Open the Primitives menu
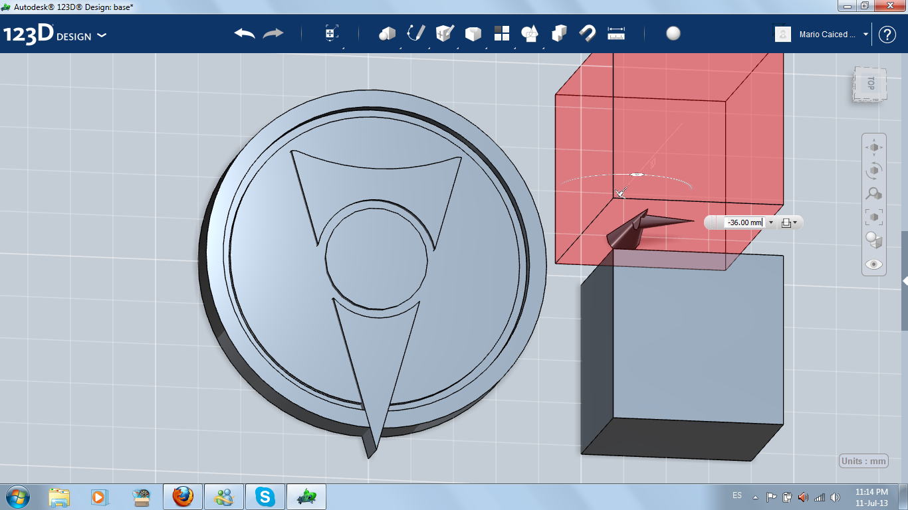The image size is (908, 510). (x=387, y=33)
